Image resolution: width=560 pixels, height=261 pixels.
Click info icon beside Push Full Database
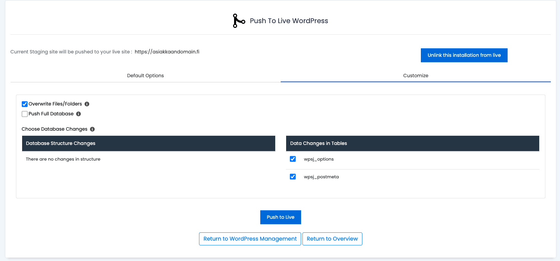click(79, 114)
